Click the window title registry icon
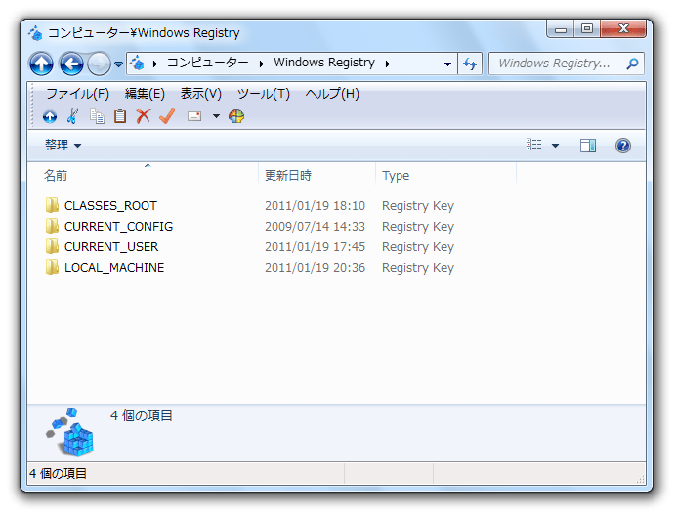This screenshot has width=675, height=515. (x=35, y=32)
